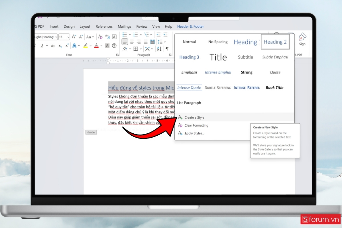Viewport: 342px width, 228px height.
Task: Click the Enclose Characters circled icon
Action: pos(114,46)
